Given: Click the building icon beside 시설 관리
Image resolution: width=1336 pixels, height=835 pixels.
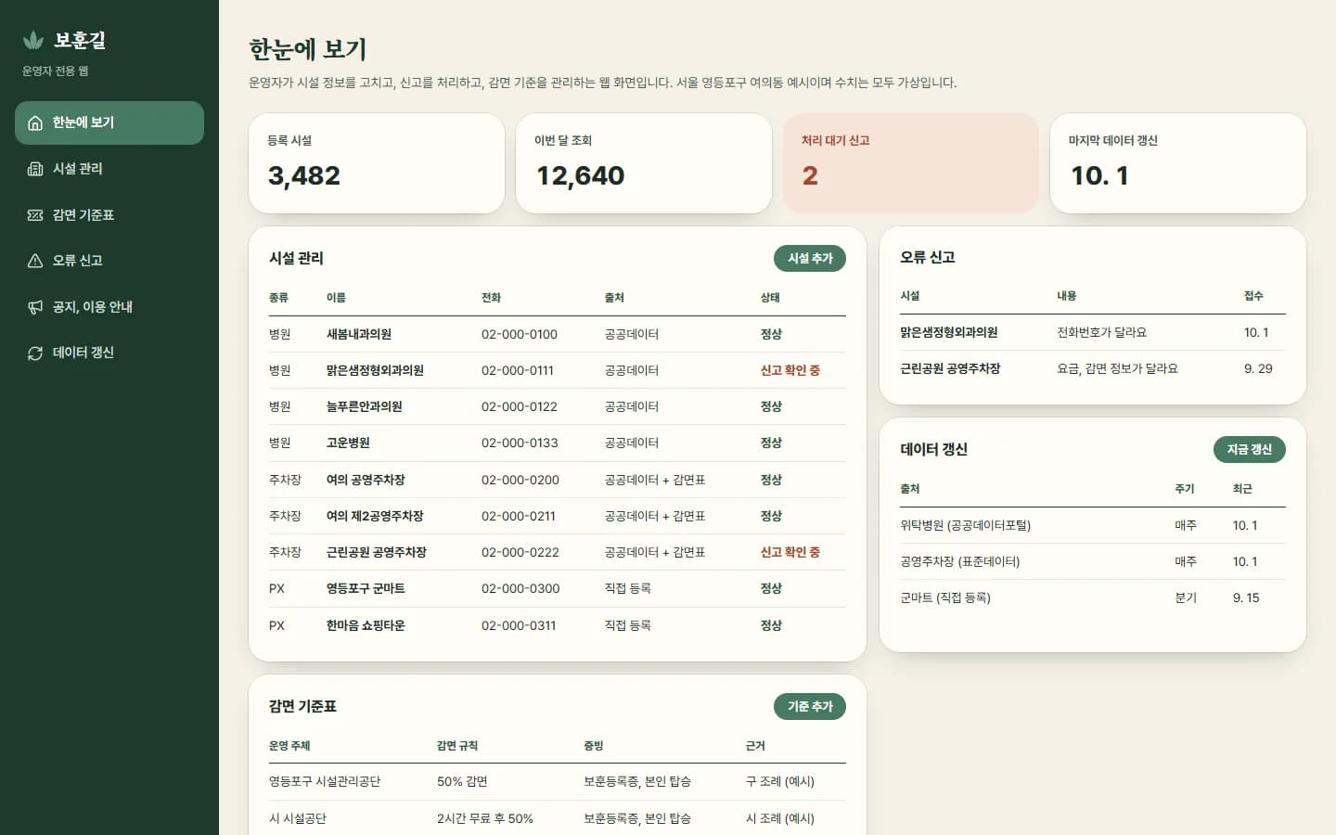Looking at the screenshot, I should click(x=35, y=169).
